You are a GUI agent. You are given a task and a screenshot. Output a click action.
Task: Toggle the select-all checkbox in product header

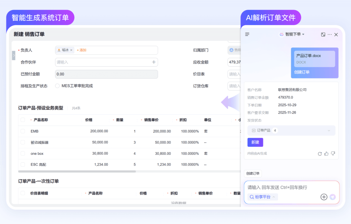23,120
